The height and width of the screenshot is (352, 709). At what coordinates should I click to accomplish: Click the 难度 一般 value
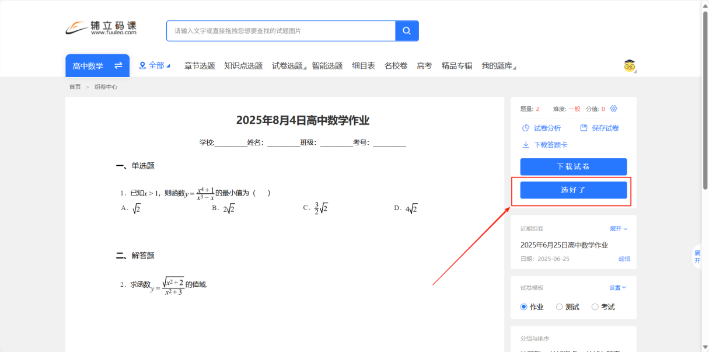[x=574, y=109]
